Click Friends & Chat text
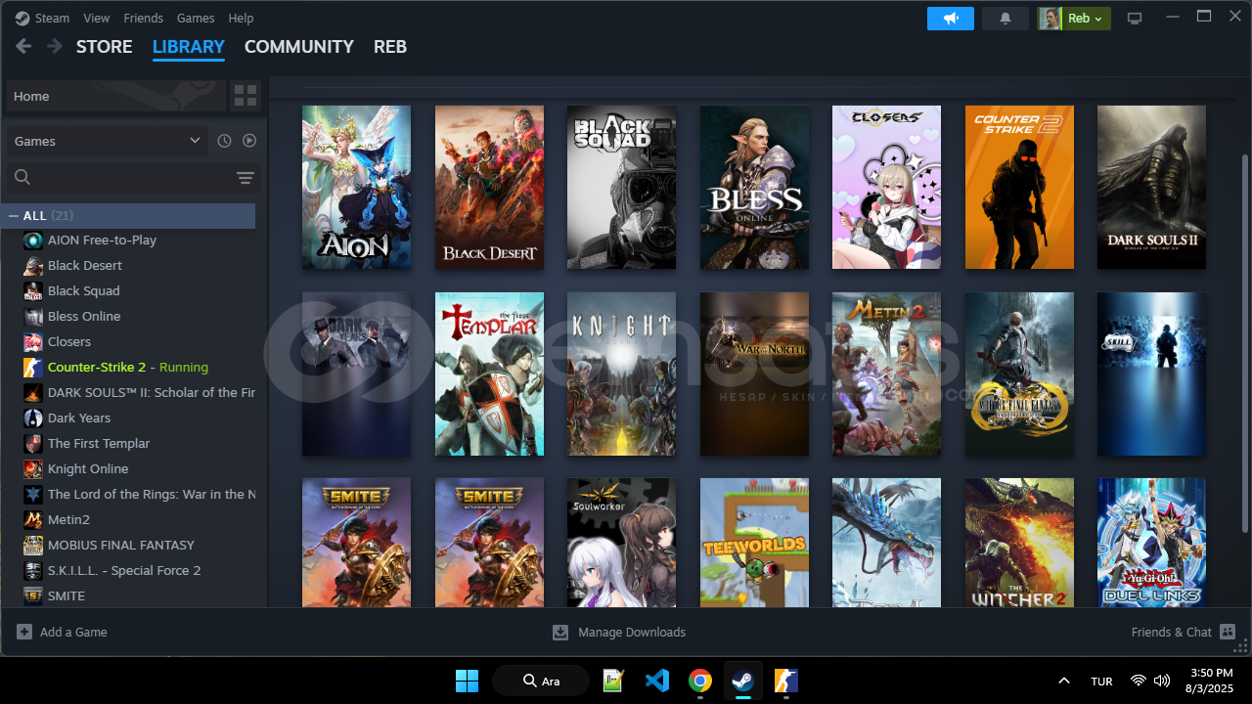 coord(1172,632)
